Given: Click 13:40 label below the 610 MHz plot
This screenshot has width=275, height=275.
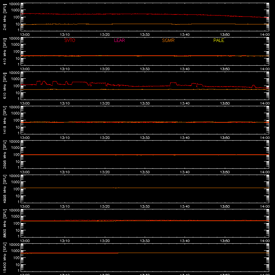Looking at the screenshot, I should coord(185,103).
